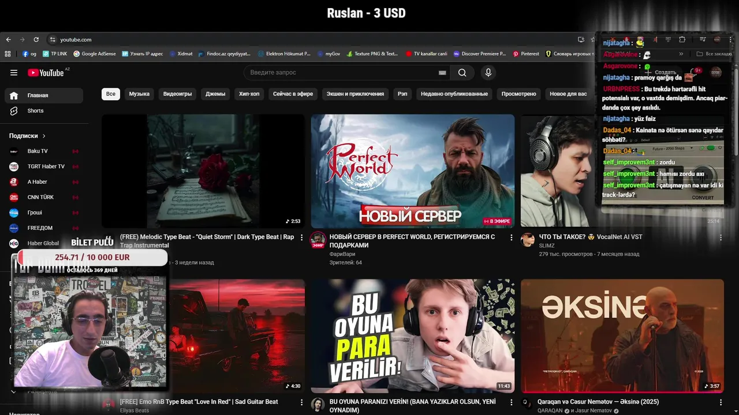
Task: Click the install app icon in address bar
Action: click(581, 40)
